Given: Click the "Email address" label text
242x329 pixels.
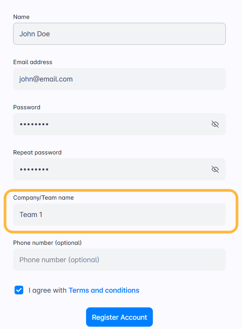Looking at the screenshot, I should click(32, 62).
